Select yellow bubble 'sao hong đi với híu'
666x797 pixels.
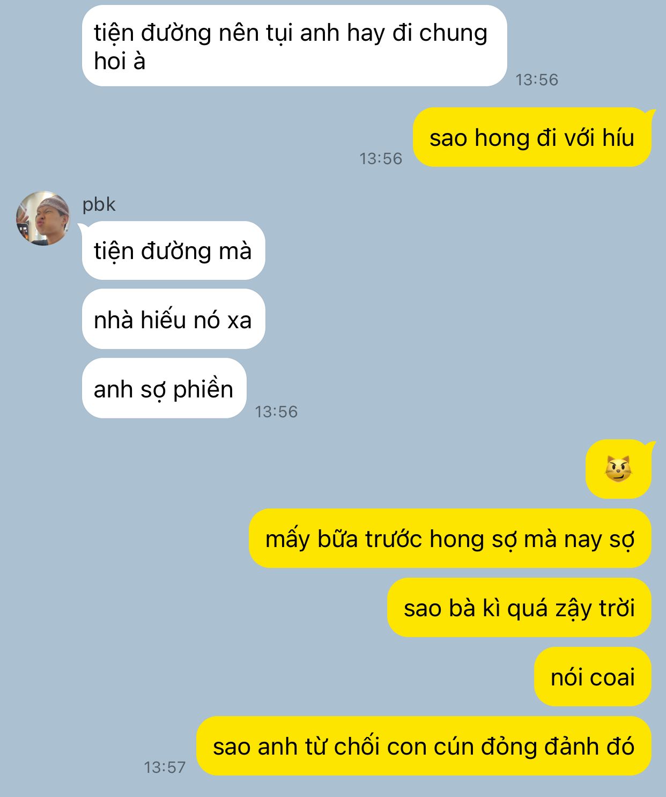532,137
